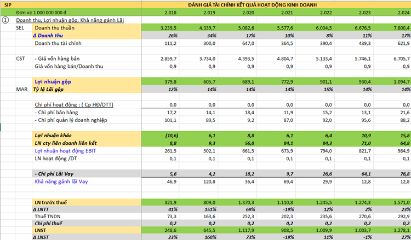Image resolution: width=411 pixels, height=240 pixels.
Task: Select 'LN hoạt động /DT' row label
Action: (x=56, y=159)
